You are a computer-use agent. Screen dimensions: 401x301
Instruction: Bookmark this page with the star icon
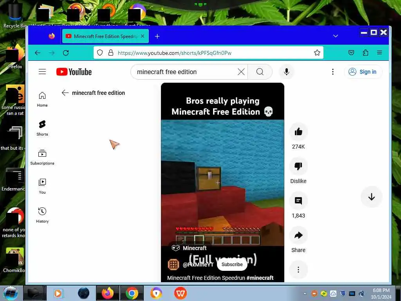[x=317, y=53]
